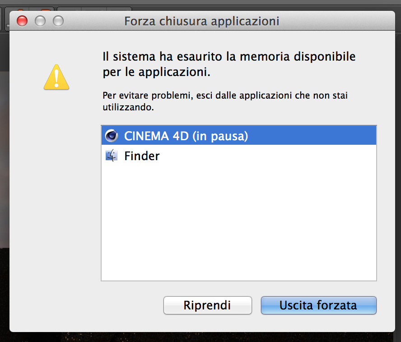The image size is (401, 342).
Task: Click the dark background below the dialog
Action: tap(203, 337)
